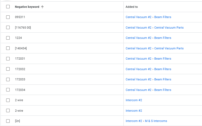Viewport: 202px width, 126px height.
Task: Open Central Vacuum #2 campaign in 1224 row
Action: [138, 38]
